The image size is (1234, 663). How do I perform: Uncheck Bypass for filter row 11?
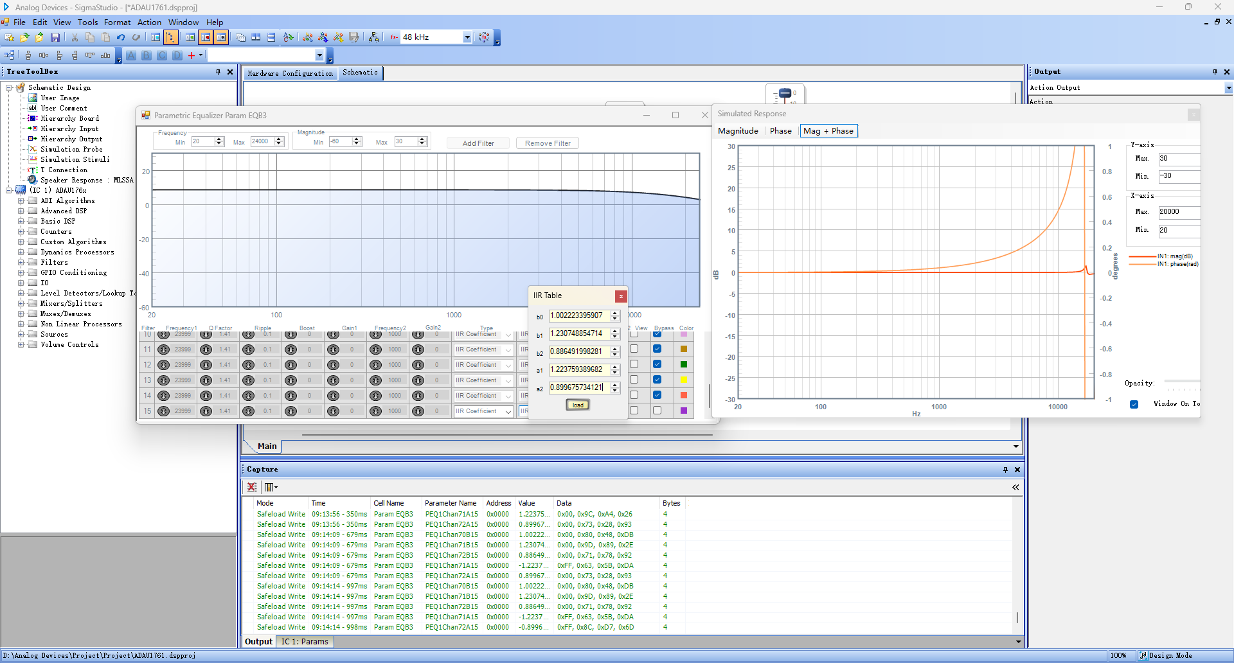[x=657, y=349]
